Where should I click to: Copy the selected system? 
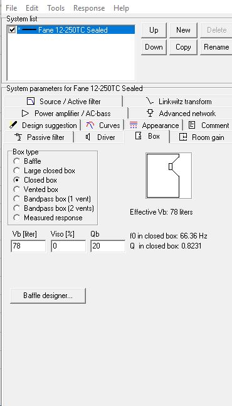(183, 47)
